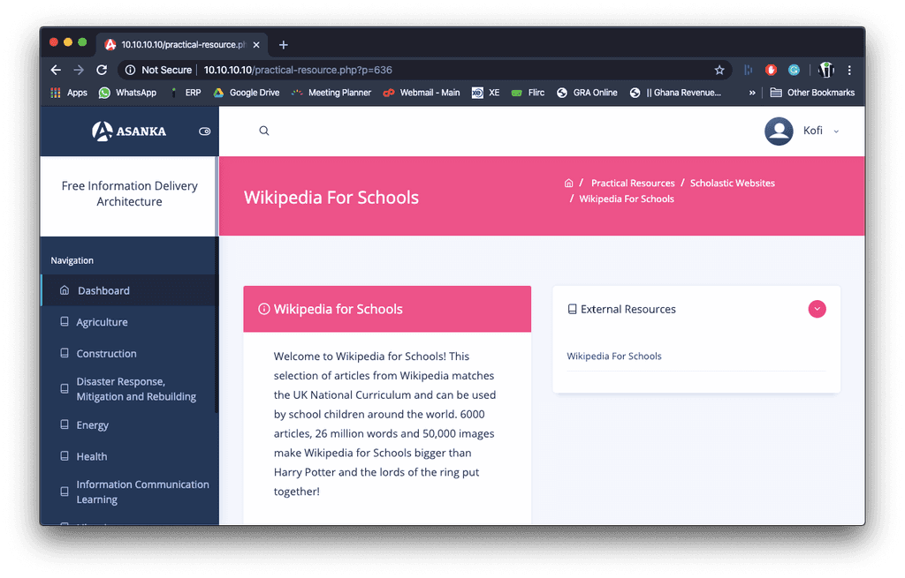Open the Flirc bookmark
The image size is (905, 578).
(x=529, y=93)
